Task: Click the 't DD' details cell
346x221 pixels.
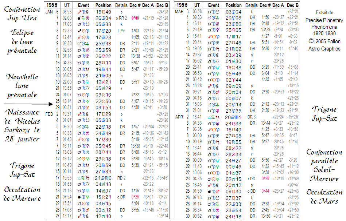Action: coord(251,179)
